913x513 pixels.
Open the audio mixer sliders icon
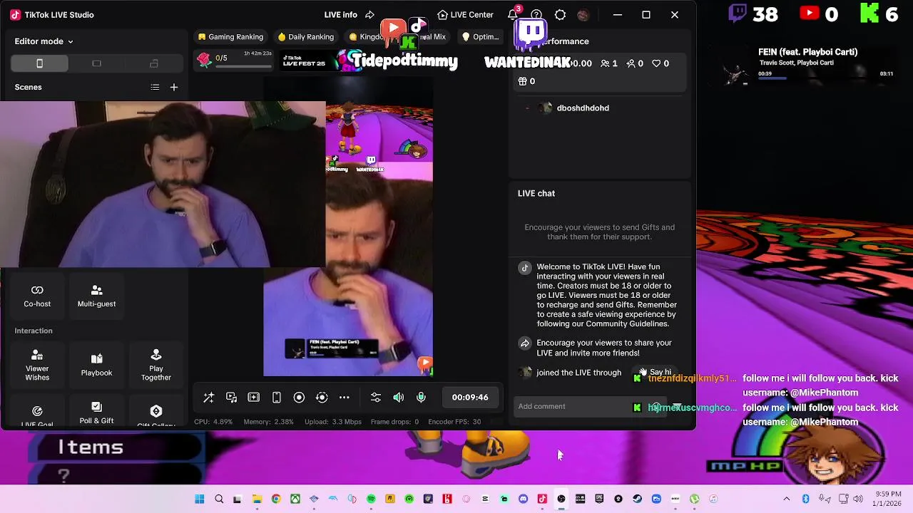[x=376, y=398]
